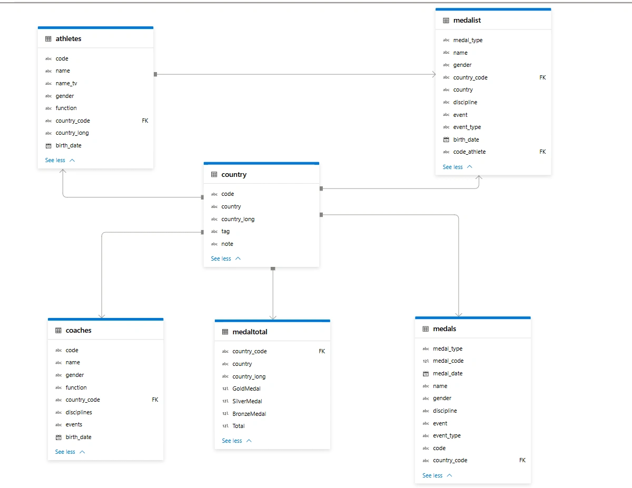
Task: Click numeric type icon beside BronzeMedal
Action: [225, 414]
